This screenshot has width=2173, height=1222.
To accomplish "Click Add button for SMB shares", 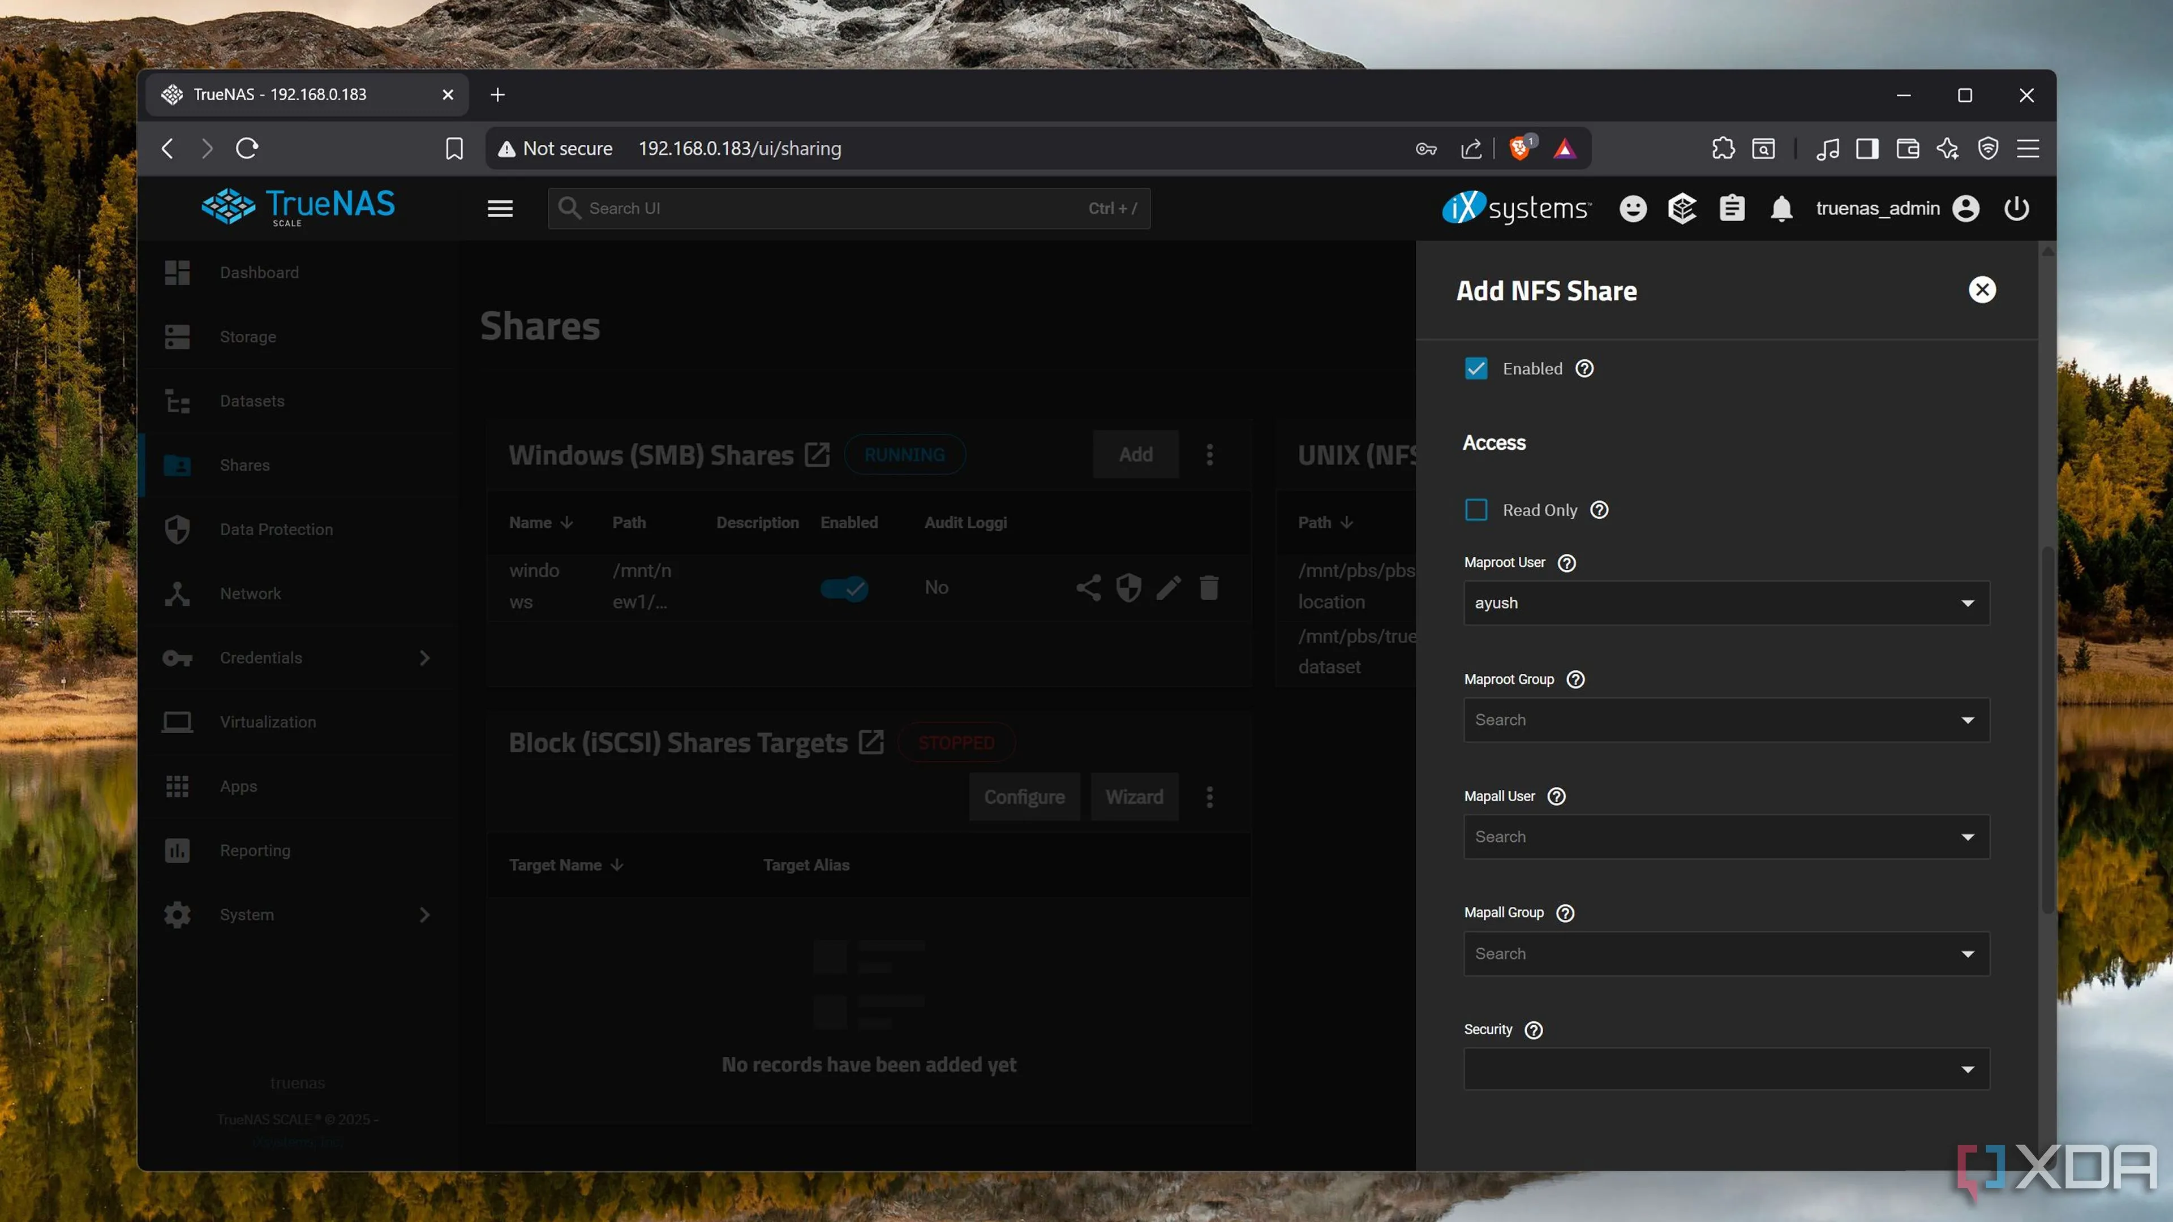I will [x=1135, y=454].
